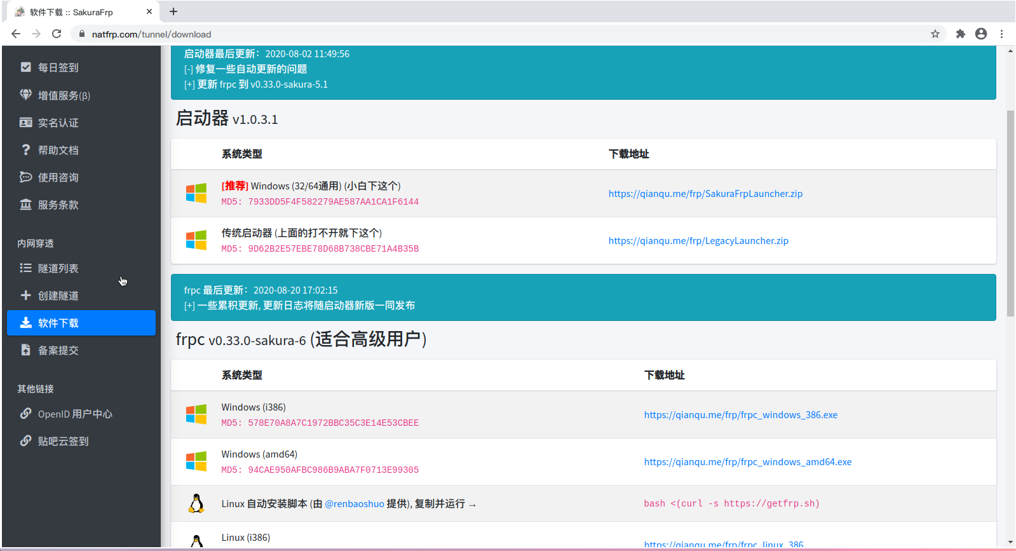The width and height of the screenshot is (1016, 551).
Task: Click the 贴吧云签到 sidebar label
Action: 64,441
